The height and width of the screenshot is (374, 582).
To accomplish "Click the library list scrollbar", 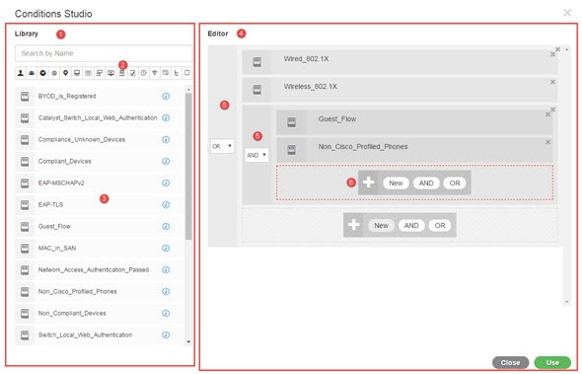I will pos(188,167).
